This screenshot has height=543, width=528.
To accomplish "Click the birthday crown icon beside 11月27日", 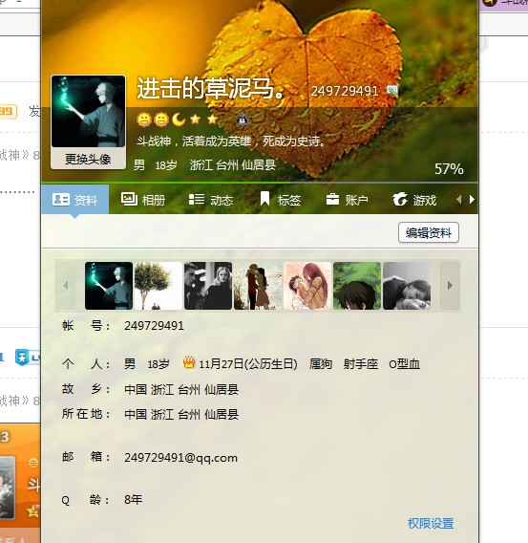I will click(189, 362).
